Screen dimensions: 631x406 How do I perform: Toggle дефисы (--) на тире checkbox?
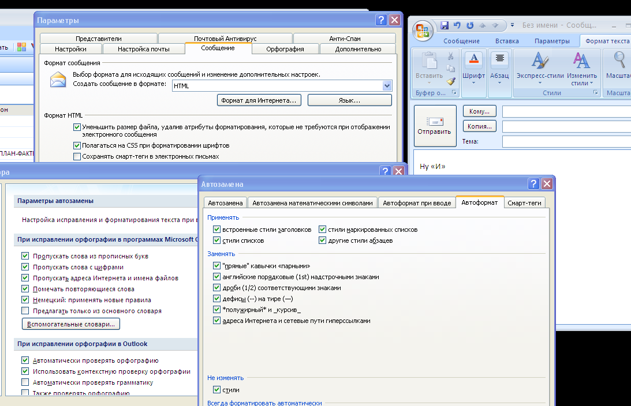pyautogui.click(x=217, y=299)
